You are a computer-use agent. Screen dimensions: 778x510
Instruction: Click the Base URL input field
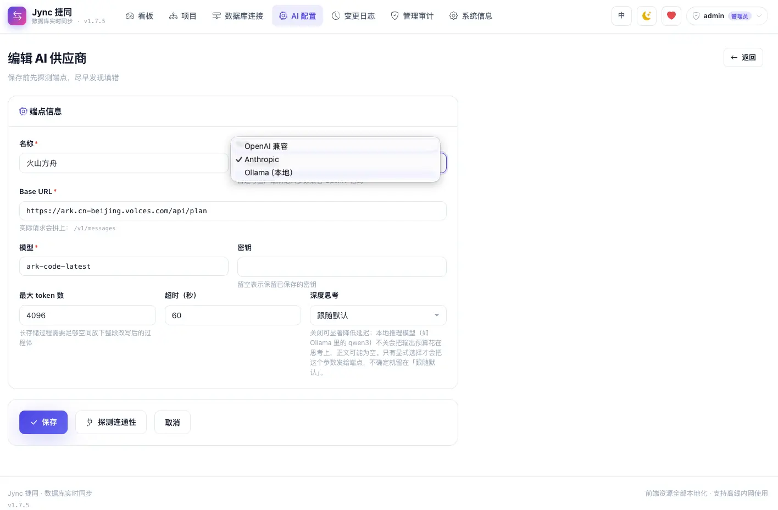(233, 211)
